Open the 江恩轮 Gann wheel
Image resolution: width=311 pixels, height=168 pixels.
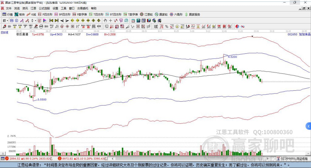coord(146,15)
